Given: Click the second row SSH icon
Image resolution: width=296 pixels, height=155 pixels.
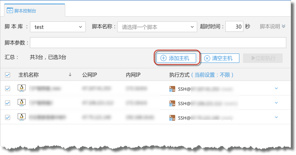Looking at the screenshot, I should coord(172,103).
